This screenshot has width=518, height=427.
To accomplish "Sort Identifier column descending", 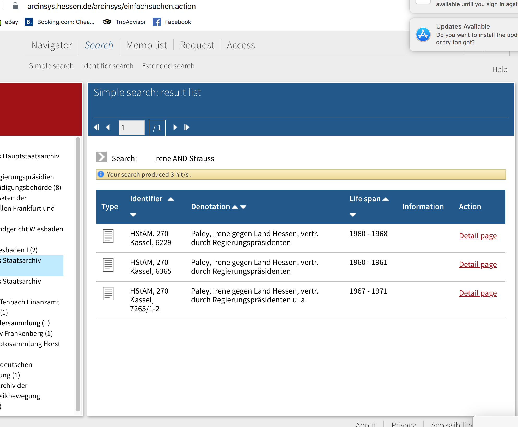I will click(x=133, y=215).
